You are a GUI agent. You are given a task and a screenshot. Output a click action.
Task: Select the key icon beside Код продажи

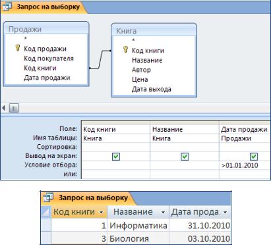tap(18, 48)
